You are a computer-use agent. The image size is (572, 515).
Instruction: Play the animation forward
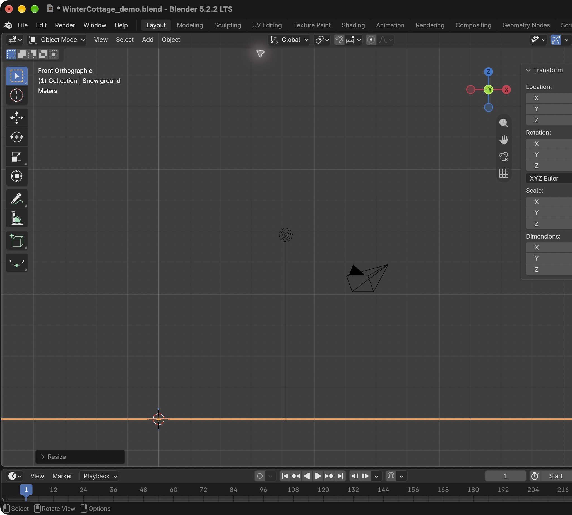pos(318,476)
